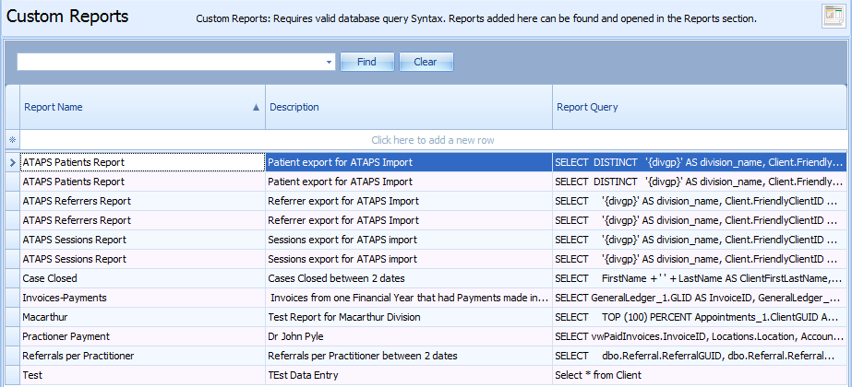The width and height of the screenshot is (852, 387).
Task: Click the Select * from Client query cell
Action: pyautogui.click(x=700, y=375)
